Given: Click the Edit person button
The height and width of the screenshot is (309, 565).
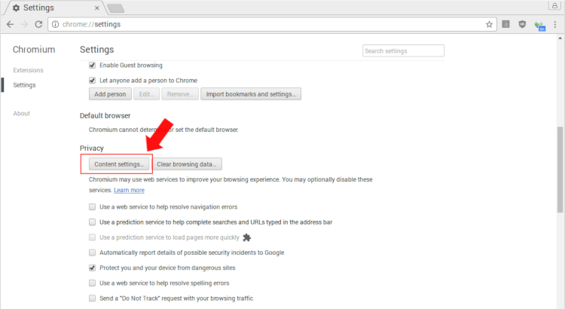Looking at the screenshot, I should (x=146, y=94).
